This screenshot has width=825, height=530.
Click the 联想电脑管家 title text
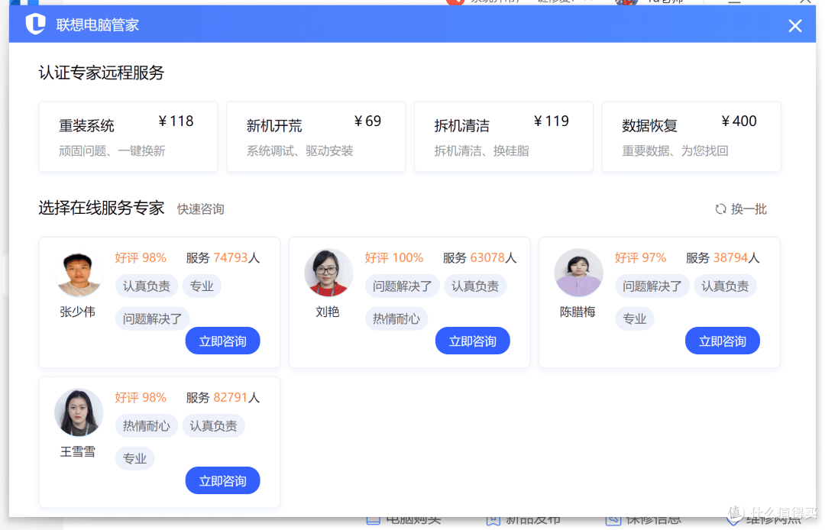coord(98,24)
